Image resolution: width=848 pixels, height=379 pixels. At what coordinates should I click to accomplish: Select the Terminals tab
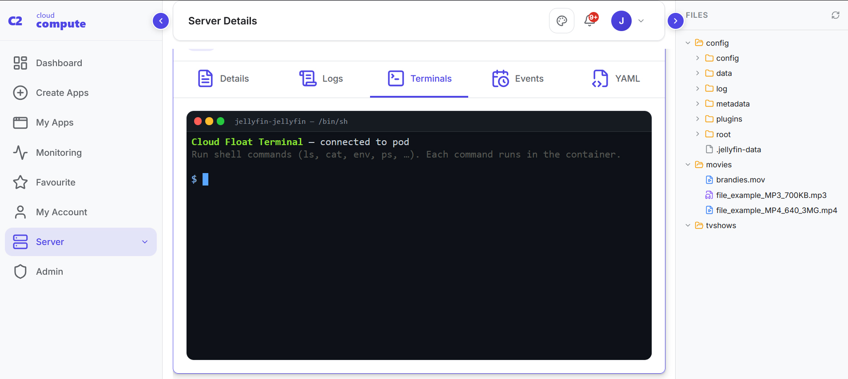[x=419, y=79]
